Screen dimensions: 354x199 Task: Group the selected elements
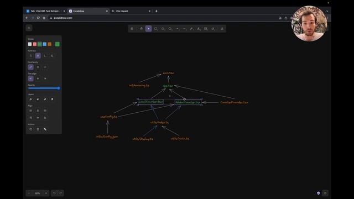[45, 129]
